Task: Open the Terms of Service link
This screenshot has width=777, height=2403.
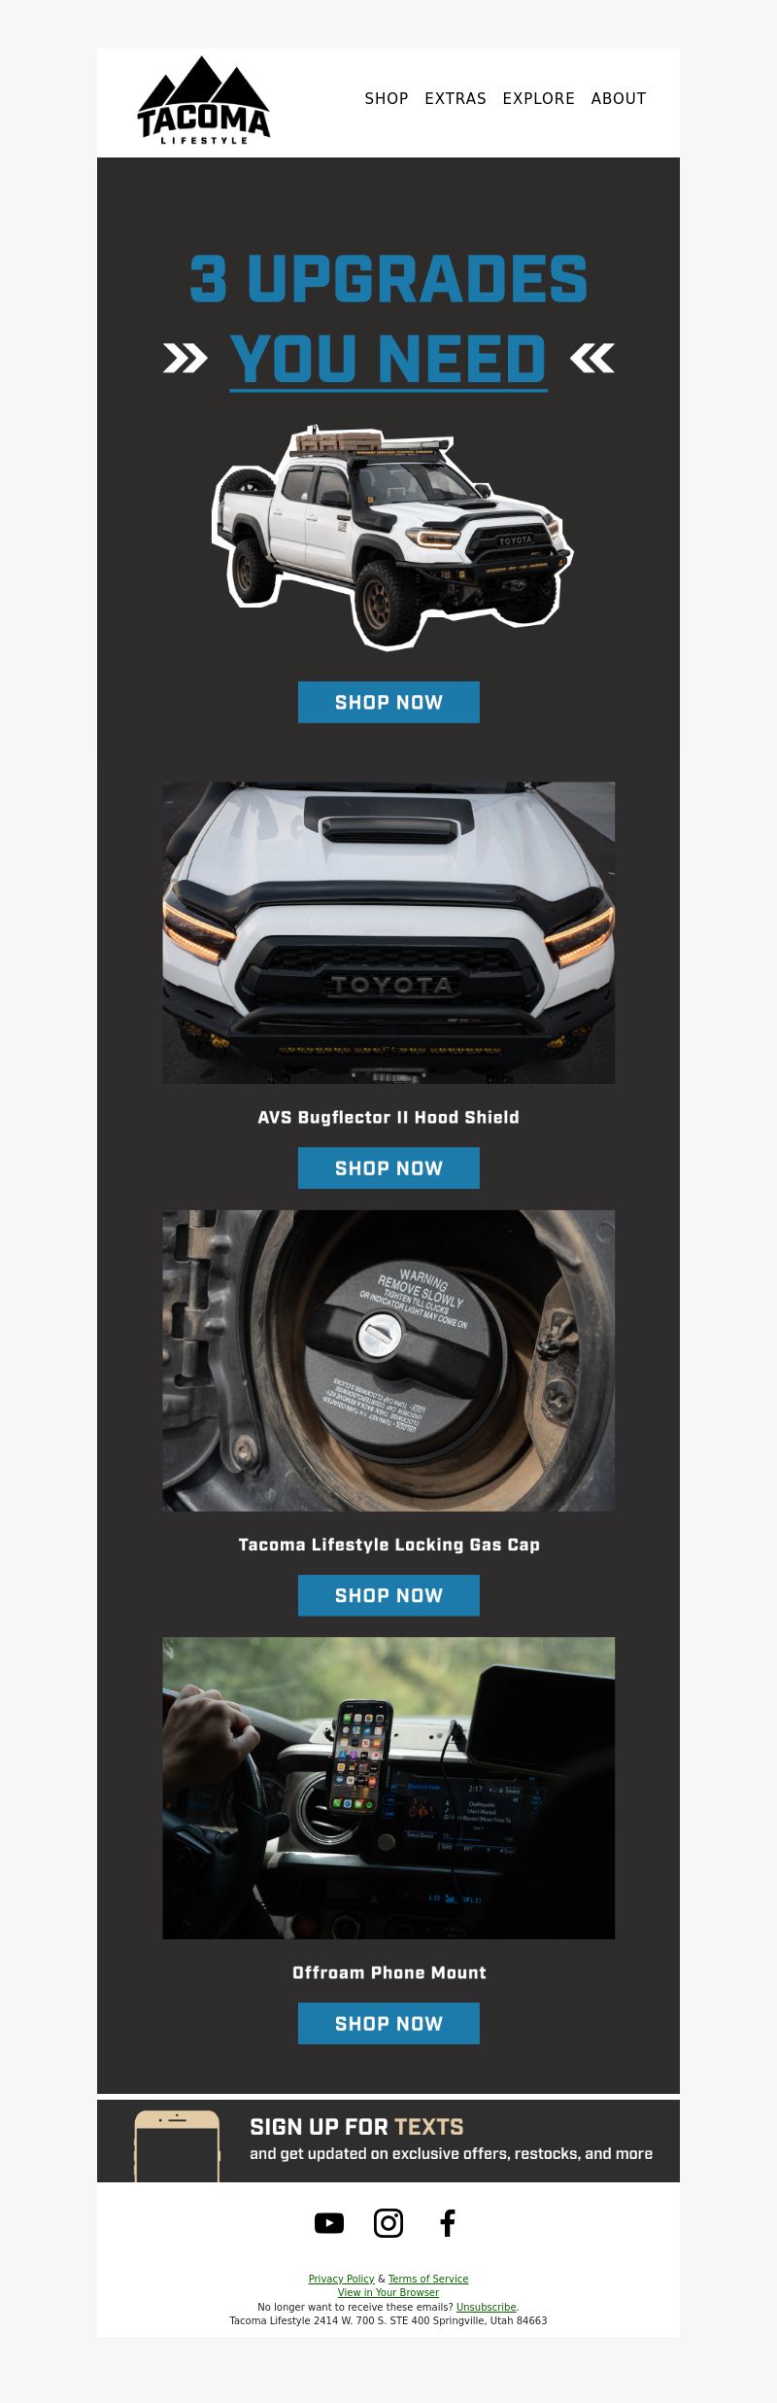Action: pos(428,2279)
